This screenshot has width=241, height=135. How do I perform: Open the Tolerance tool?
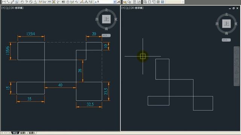pyautogui.click(x=63, y=2)
